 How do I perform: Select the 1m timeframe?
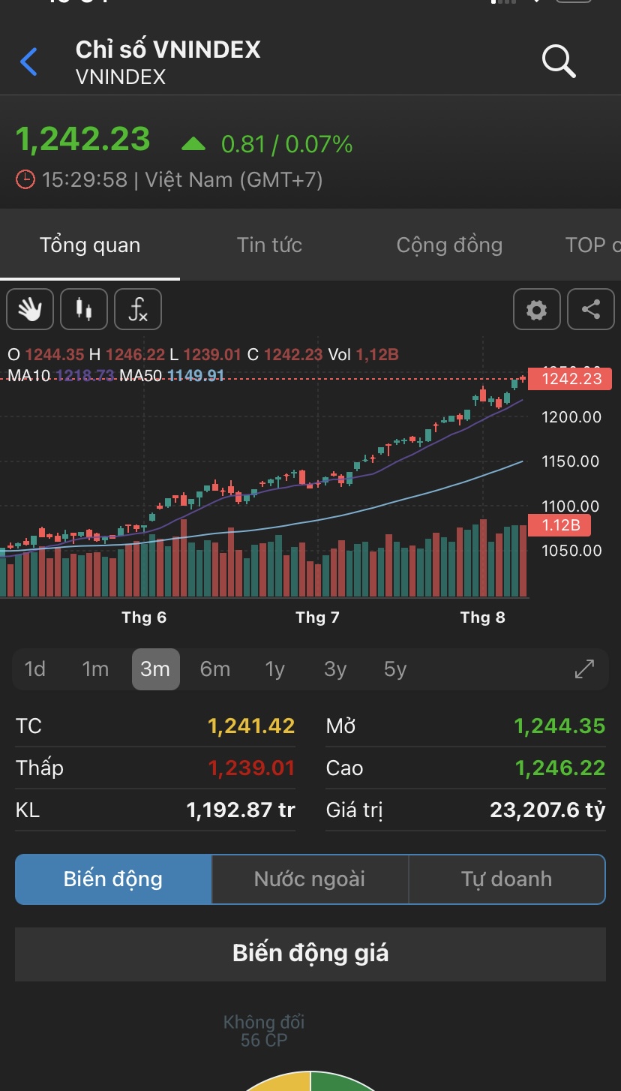(95, 669)
